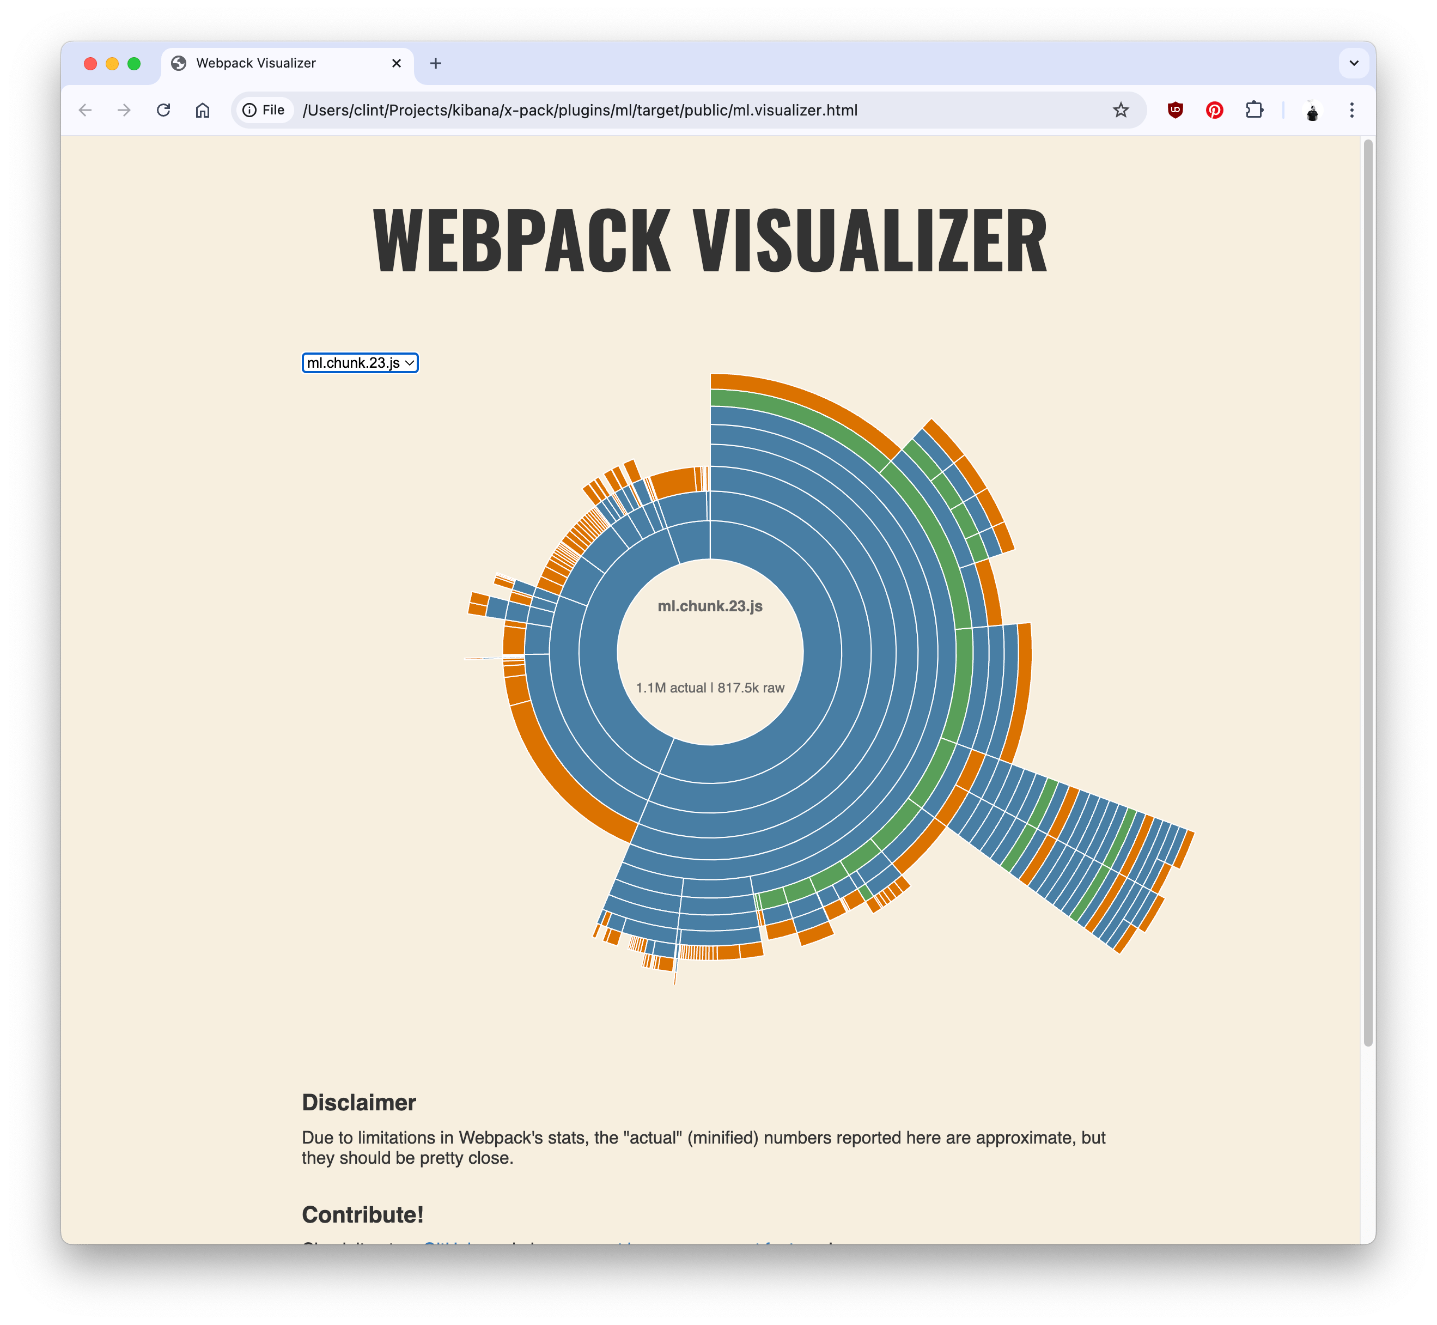Click the ml.chunk.23.js center label

pos(710,606)
